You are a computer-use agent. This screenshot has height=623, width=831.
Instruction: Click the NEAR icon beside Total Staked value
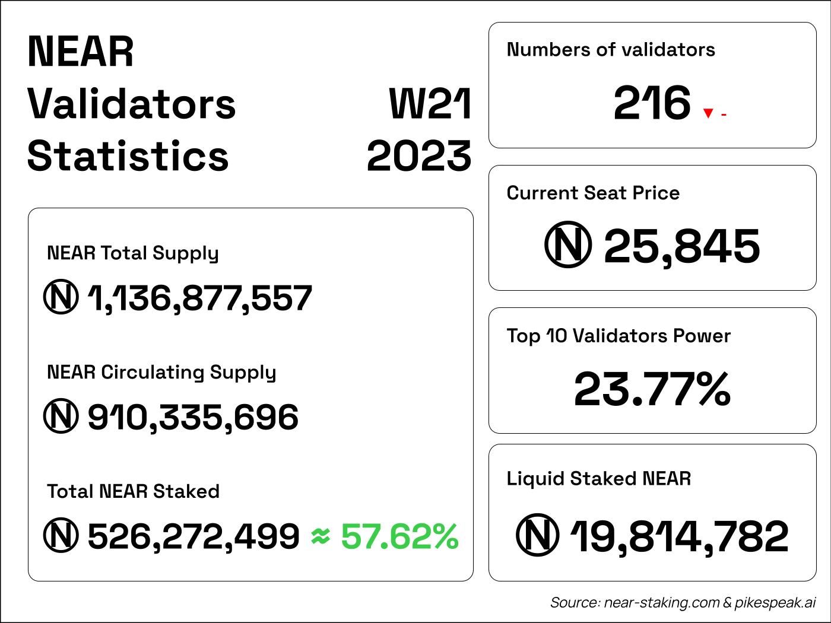coord(61,535)
